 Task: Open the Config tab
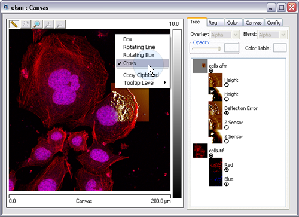pyautogui.click(x=274, y=23)
